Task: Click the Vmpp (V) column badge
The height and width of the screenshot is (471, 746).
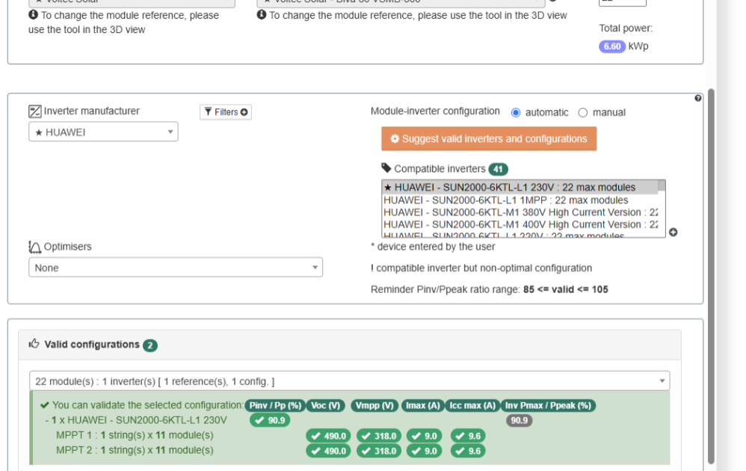Action: pos(375,405)
